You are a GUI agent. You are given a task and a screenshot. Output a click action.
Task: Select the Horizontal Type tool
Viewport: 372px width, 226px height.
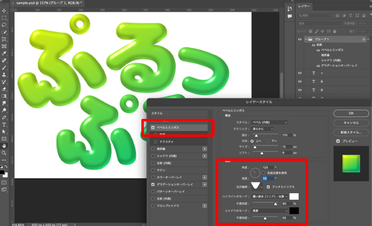4,124
